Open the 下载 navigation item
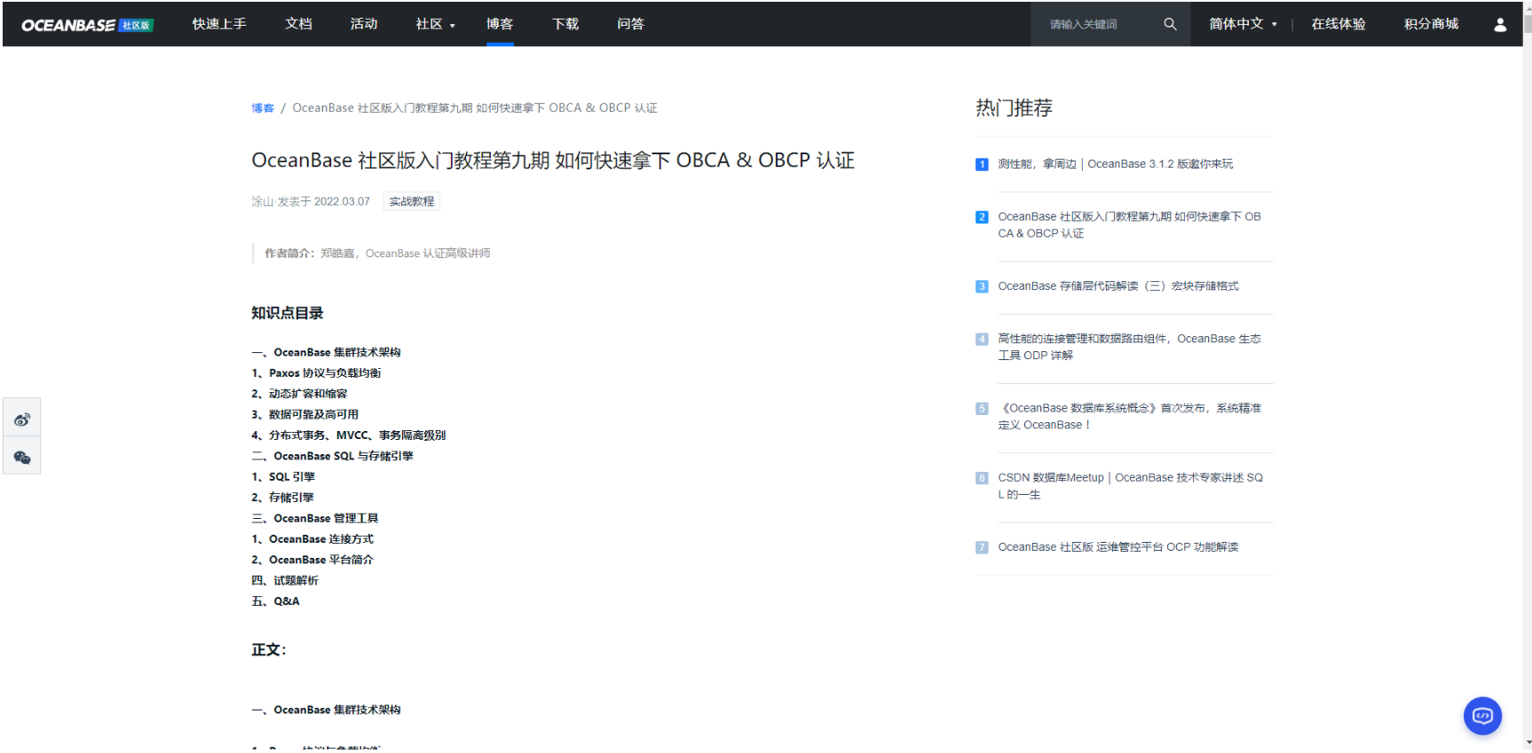The image size is (1532, 753). point(565,24)
